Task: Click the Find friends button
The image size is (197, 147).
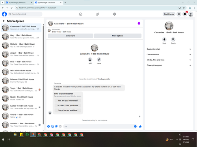Action: (x=169, y=14)
